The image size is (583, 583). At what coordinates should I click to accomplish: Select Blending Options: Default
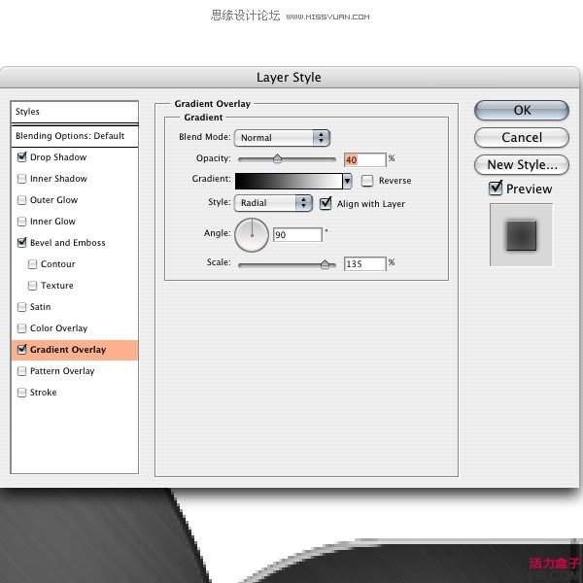point(75,136)
